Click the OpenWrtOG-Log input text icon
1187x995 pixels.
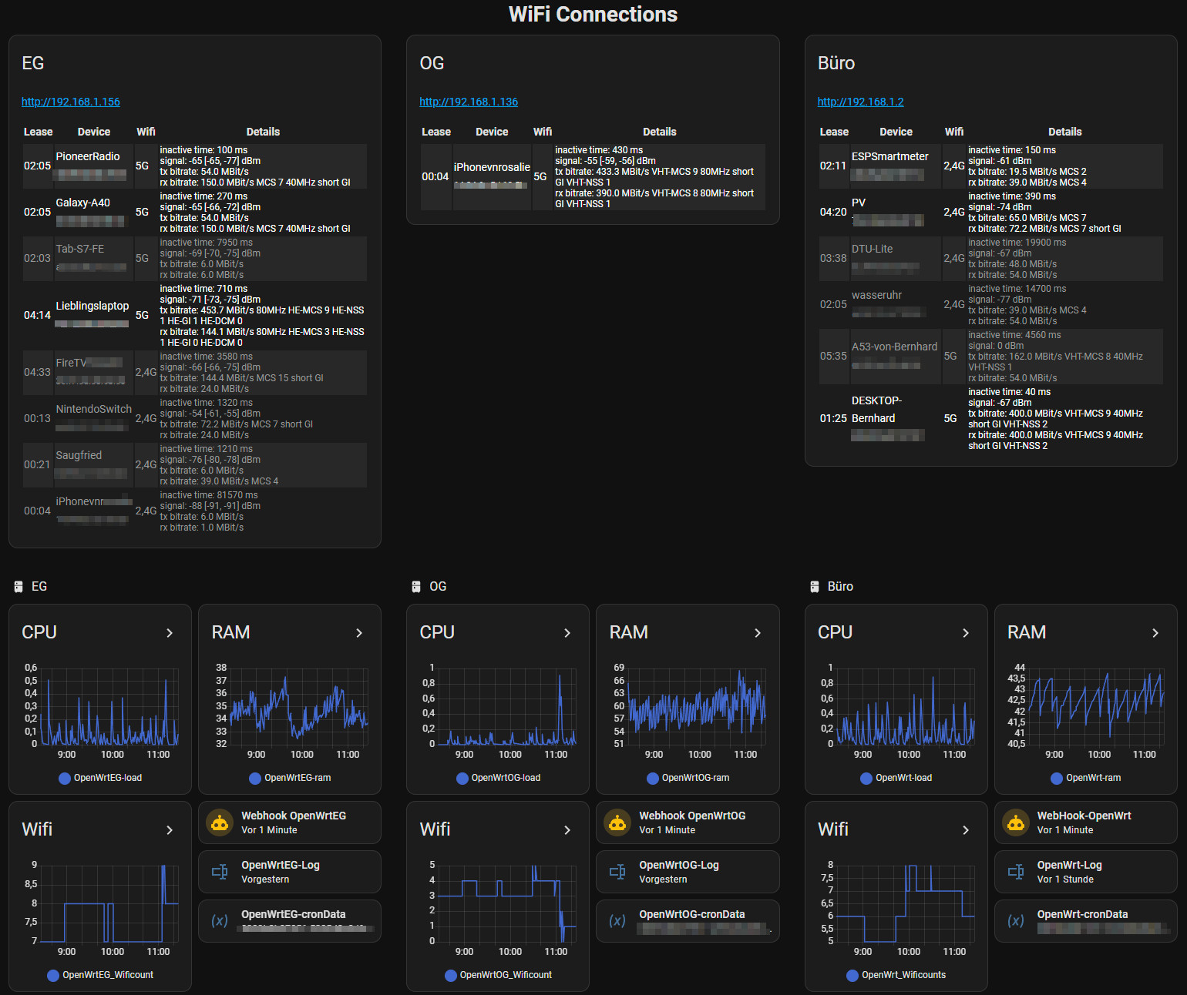617,872
